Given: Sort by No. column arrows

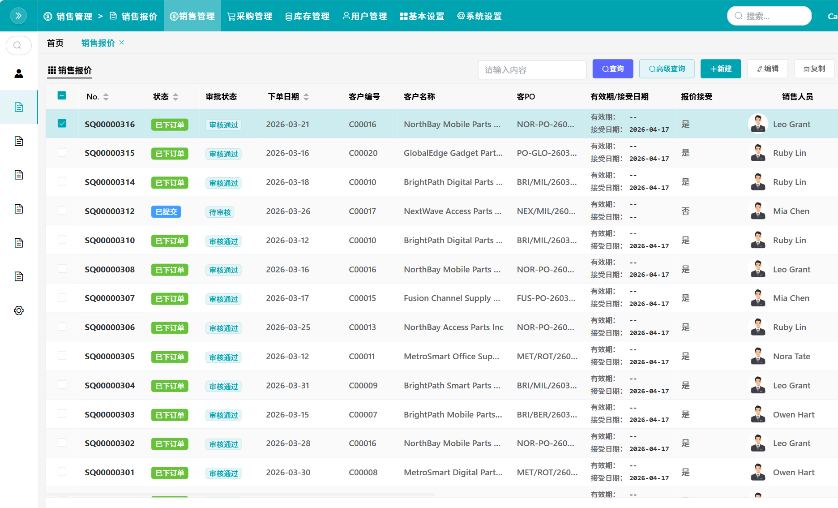Looking at the screenshot, I should pyautogui.click(x=106, y=97).
